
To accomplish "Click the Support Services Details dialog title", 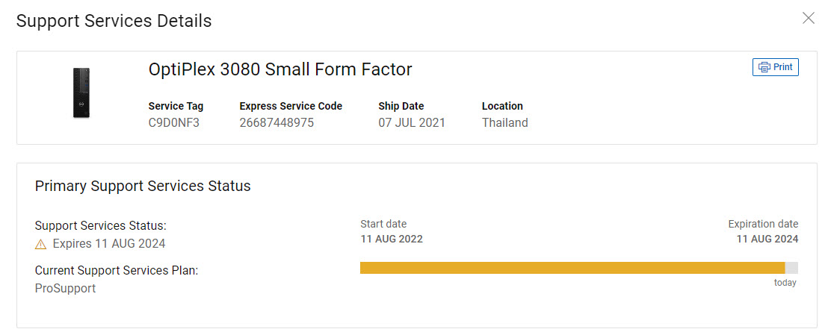I will [114, 21].
